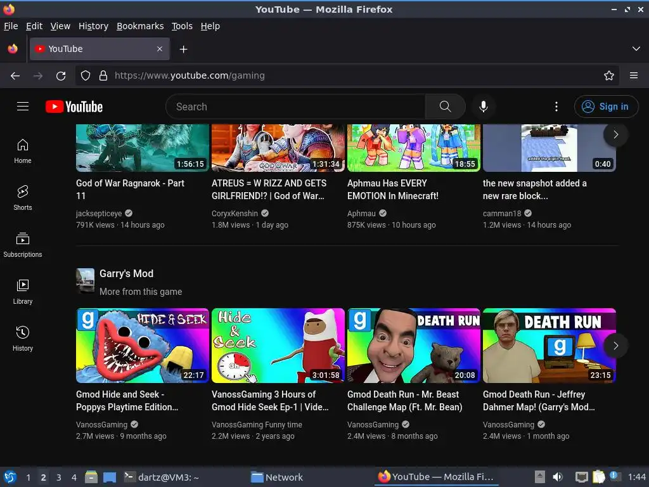Image resolution: width=649 pixels, height=487 pixels.
Task: Open History from sidebar
Action: (x=23, y=339)
